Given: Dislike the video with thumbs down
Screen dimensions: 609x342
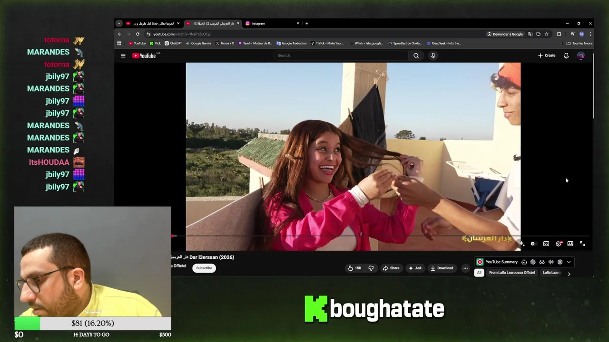Looking at the screenshot, I should [x=371, y=268].
